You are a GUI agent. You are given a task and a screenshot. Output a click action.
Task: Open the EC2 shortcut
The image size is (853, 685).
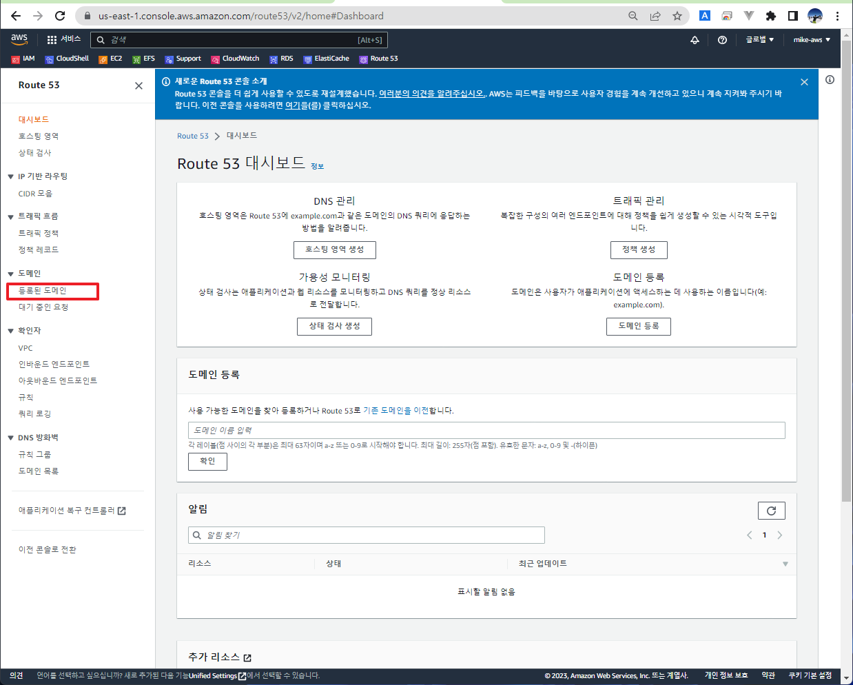pyautogui.click(x=110, y=59)
